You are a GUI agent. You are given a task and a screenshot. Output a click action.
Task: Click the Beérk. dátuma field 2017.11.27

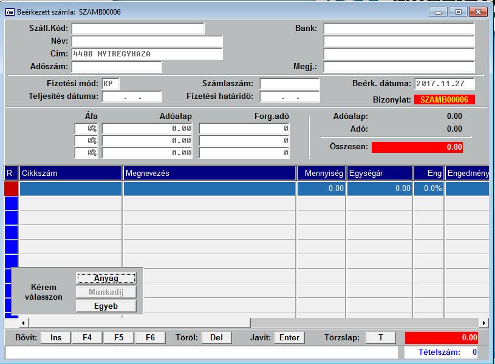coord(445,84)
